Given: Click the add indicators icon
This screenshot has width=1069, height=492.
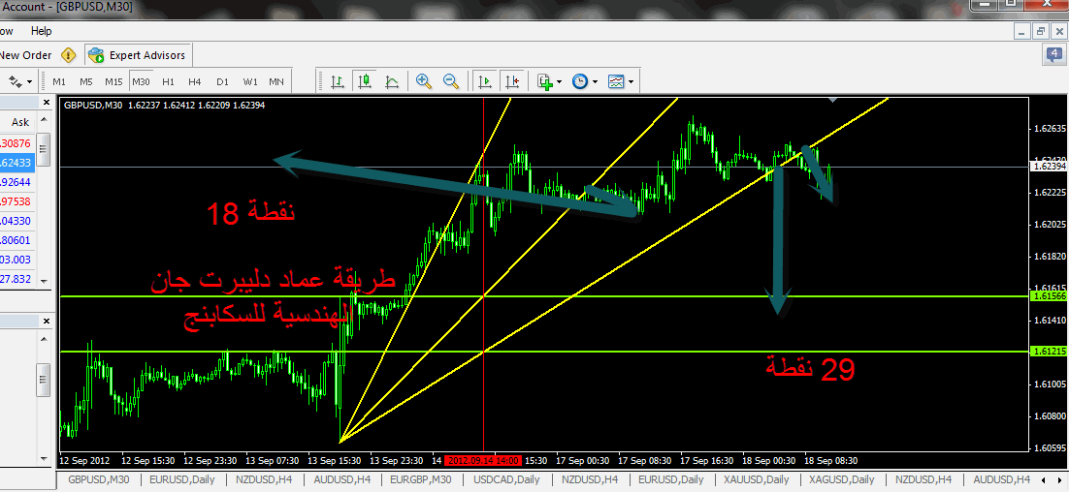Looking at the screenshot, I should point(544,81).
